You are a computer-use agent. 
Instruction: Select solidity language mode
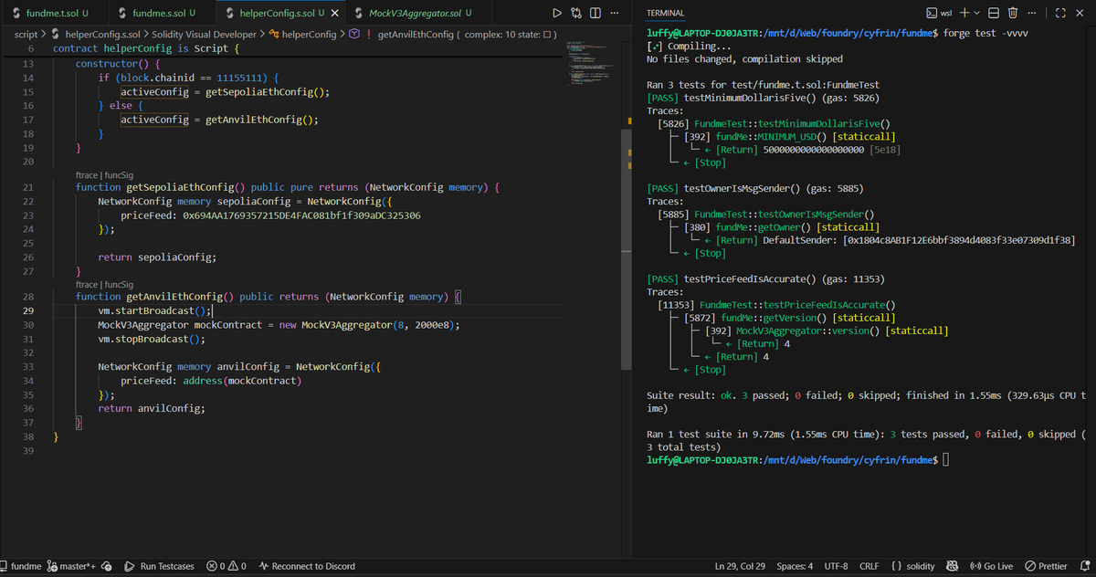(912, 566)
